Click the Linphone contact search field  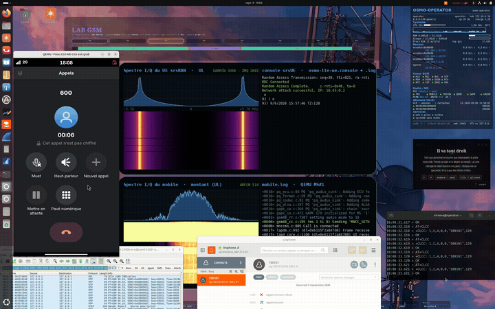point(294,250)
